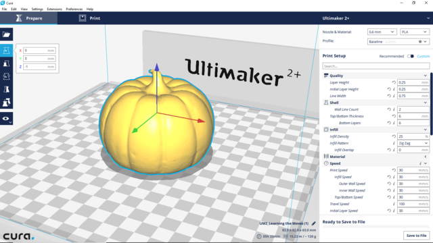Click the profile star icon
The height and width of the screenshot is (243, 433).
tap(420, 42)
